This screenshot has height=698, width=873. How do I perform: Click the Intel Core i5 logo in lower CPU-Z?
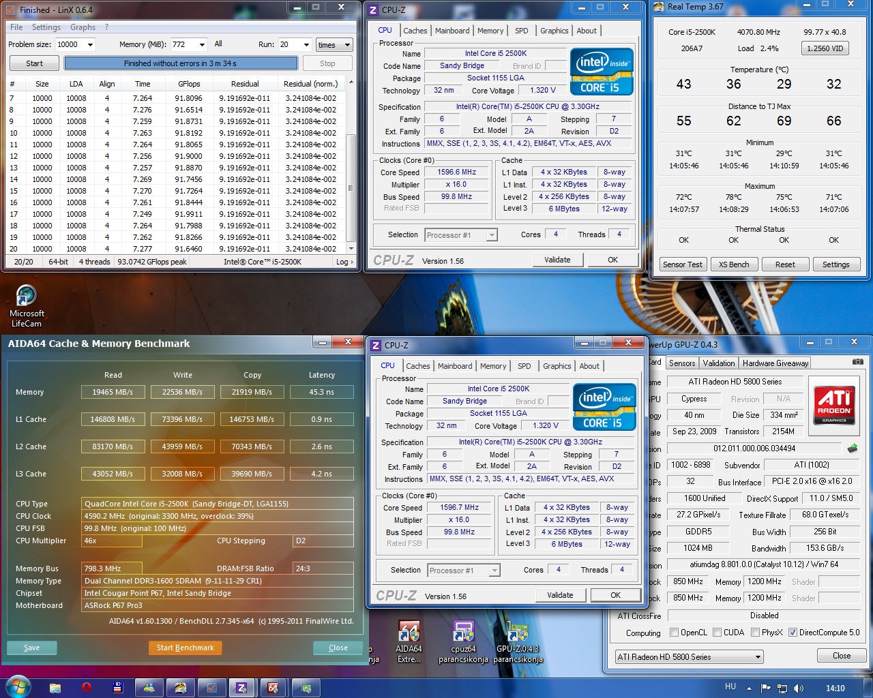click(x=604, y=407)
